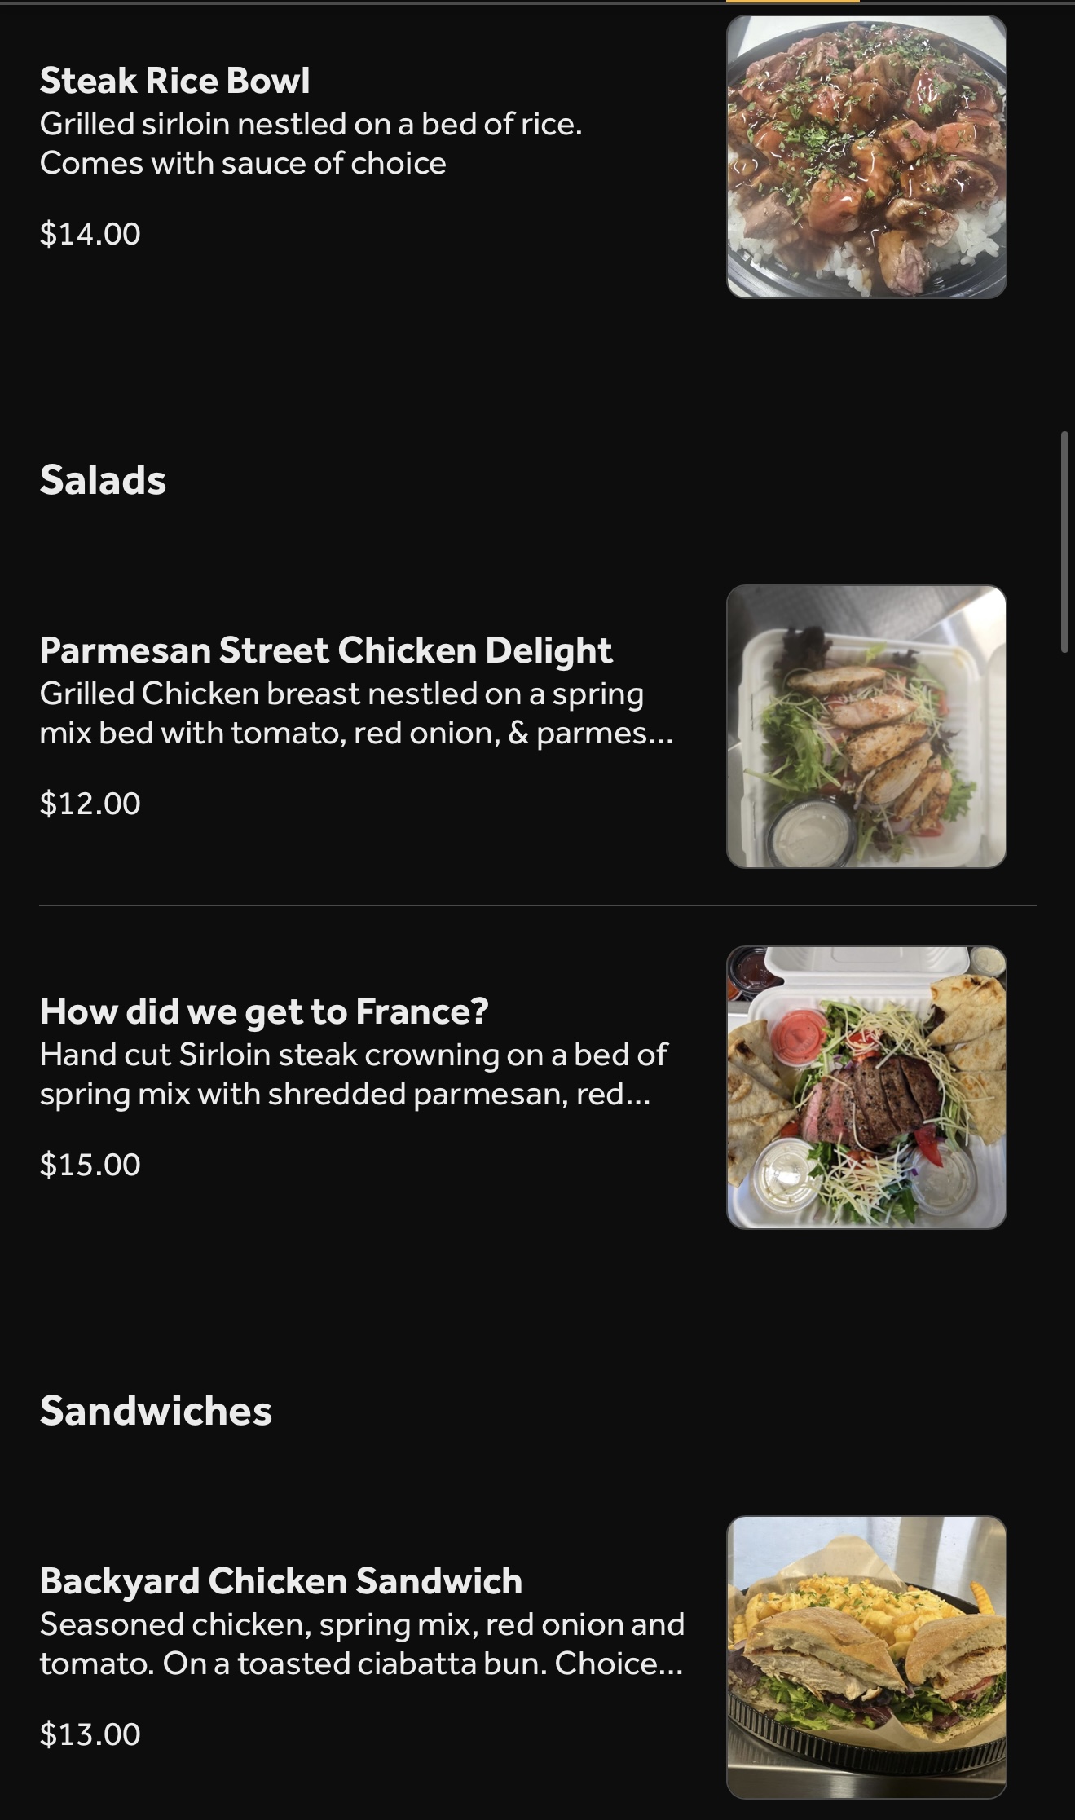Screen dimensions: 1075x1820
Task: Open the sirloin steak salad photo
Action: (x=866, y=1087)
